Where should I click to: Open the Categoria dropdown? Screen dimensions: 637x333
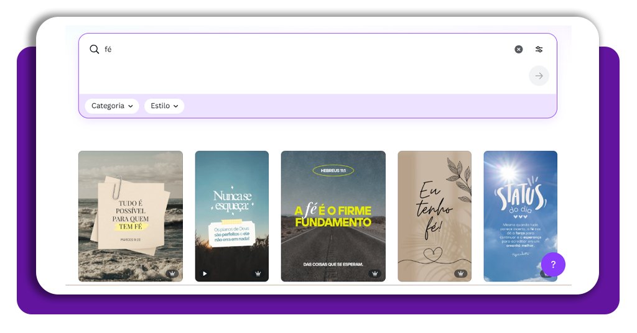click(x=111, y=106)
